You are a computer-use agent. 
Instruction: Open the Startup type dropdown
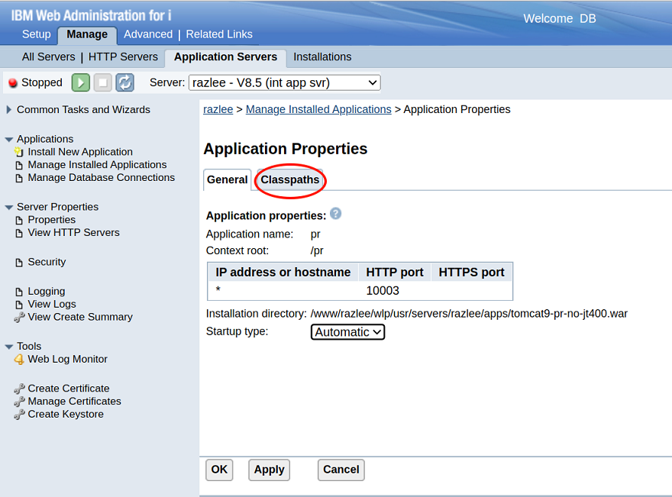[347, 332]
